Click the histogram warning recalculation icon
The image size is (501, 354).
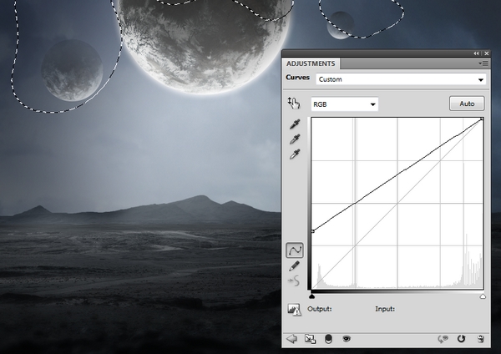[294, 310]
